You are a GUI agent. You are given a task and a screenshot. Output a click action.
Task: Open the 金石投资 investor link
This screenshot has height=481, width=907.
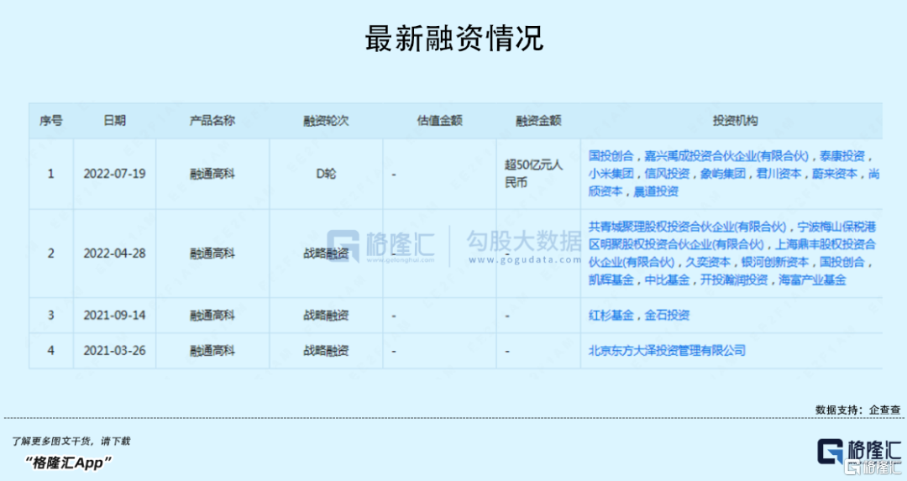pyautogui.click(x=667, y=315)
